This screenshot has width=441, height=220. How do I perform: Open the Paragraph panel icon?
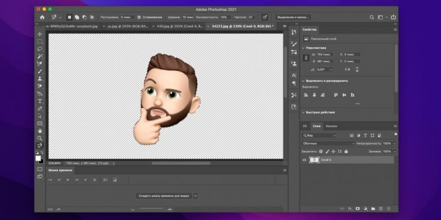pyautogui.click(x=294, y=83)
